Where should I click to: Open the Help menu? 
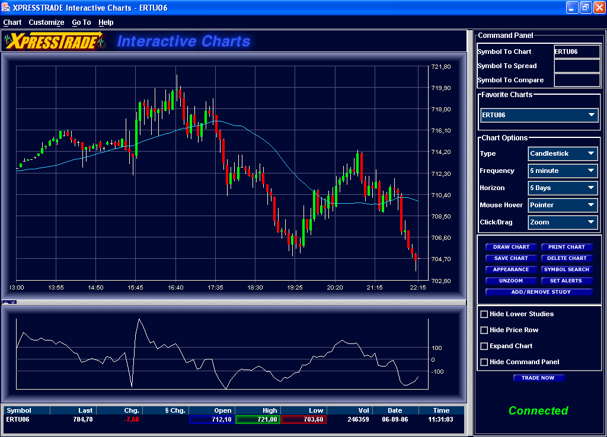[x=106, y=23]
